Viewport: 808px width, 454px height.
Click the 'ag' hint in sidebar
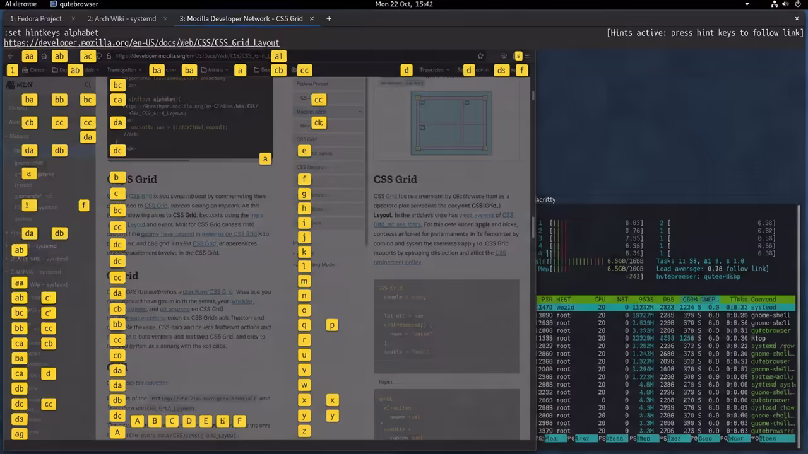(20, 434)
